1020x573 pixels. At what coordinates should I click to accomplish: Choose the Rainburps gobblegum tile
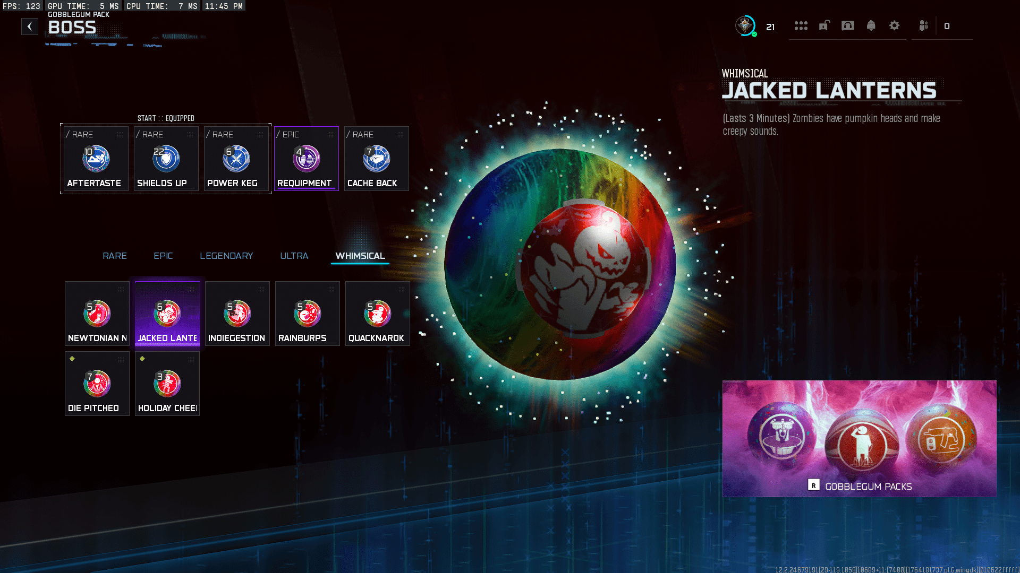308,314
